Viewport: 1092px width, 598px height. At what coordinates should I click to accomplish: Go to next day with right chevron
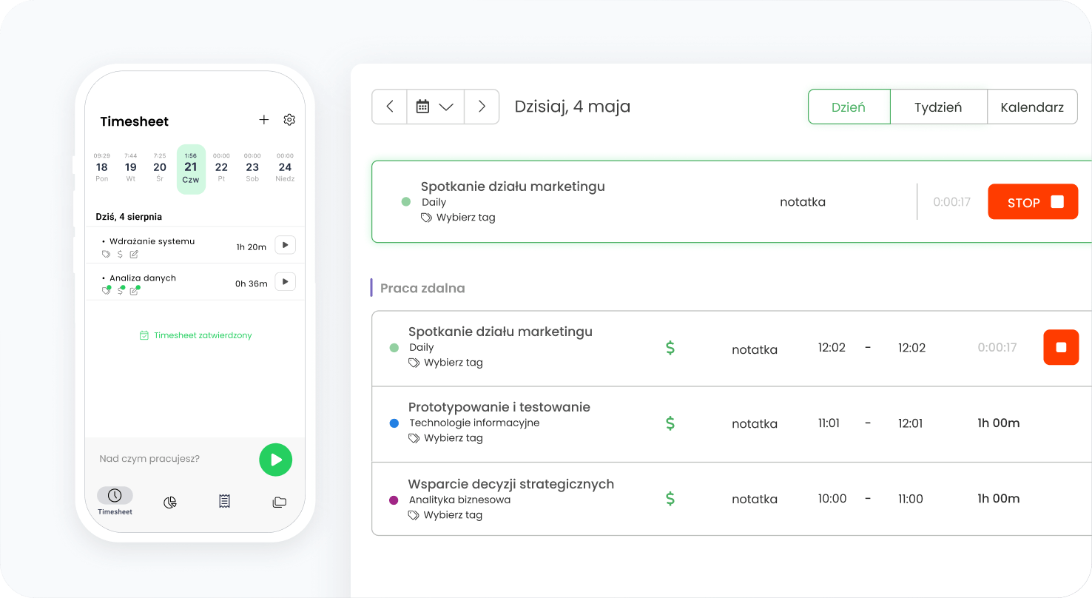click(x=482, y=107)
